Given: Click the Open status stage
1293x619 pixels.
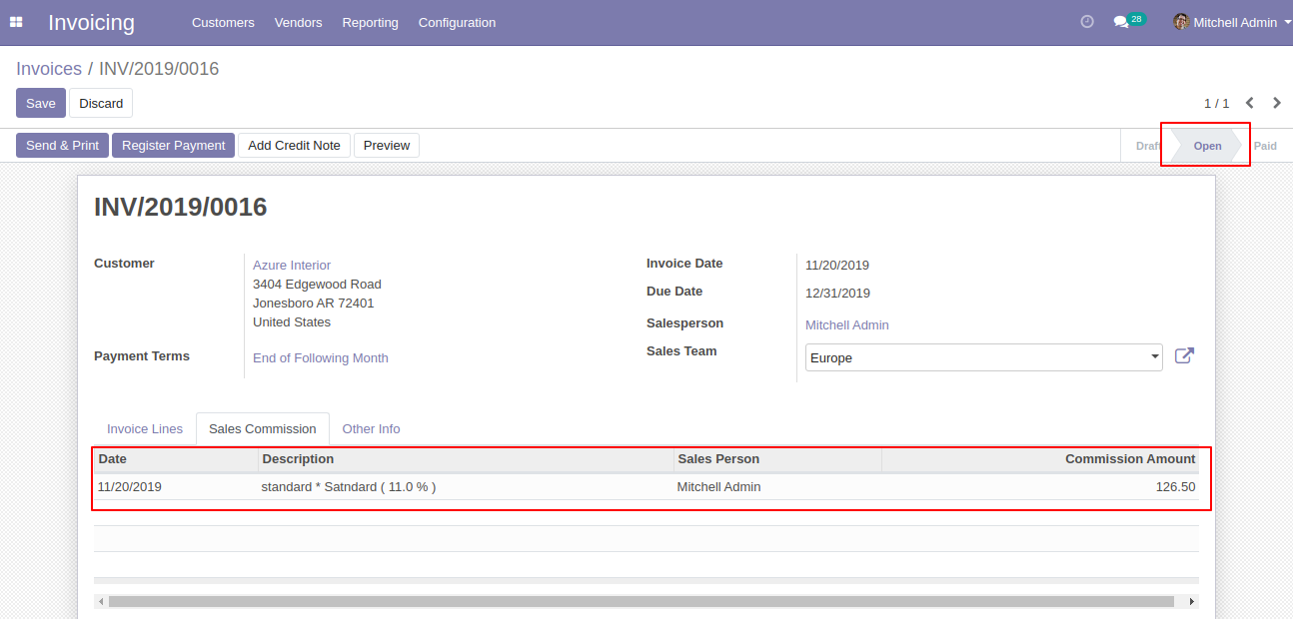Looking at the screenshot, I should (1207, 146).
